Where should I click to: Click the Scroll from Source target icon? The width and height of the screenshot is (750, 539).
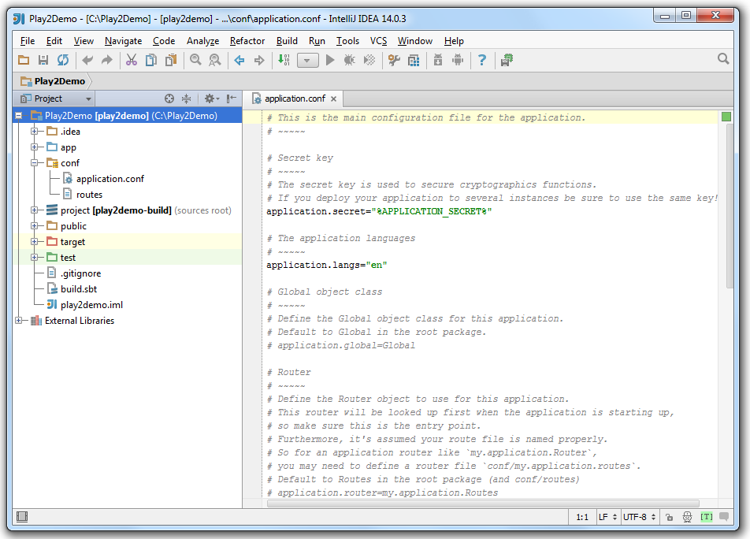169,99
